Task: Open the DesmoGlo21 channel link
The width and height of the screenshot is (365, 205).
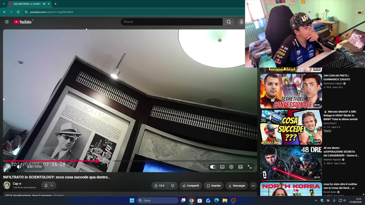Action: coord(330,123)
